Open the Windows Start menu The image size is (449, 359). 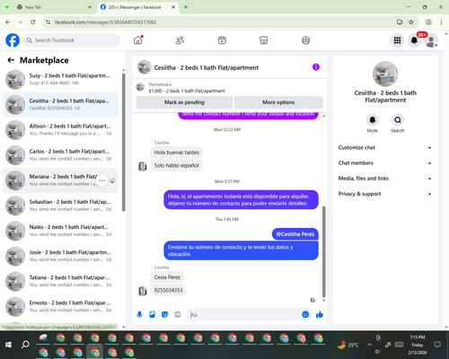click(8, 345)
